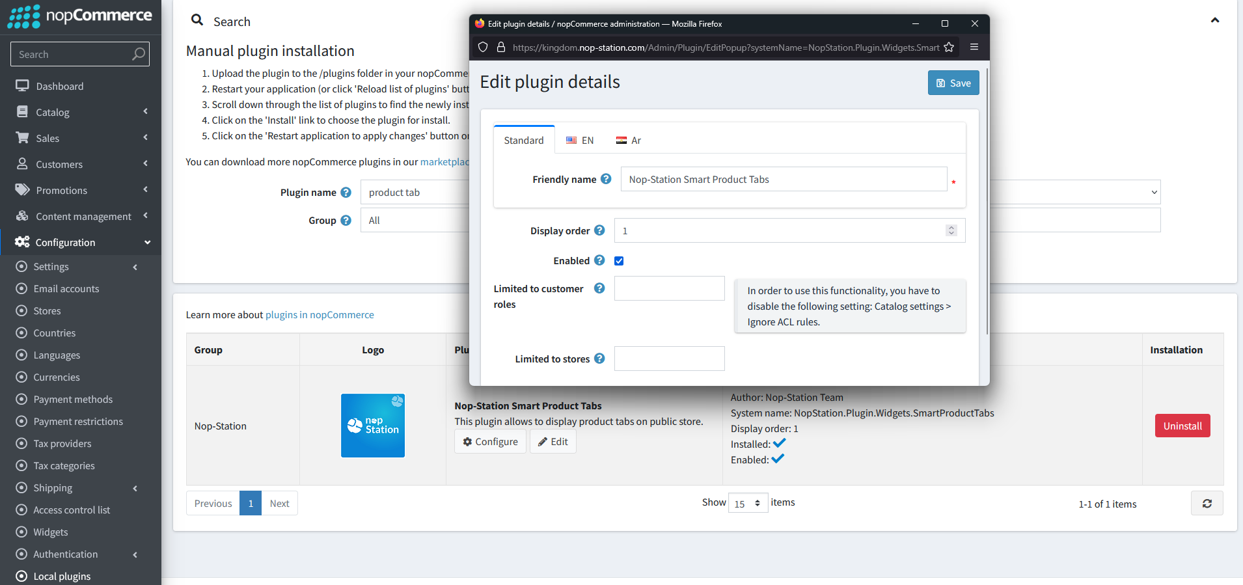1243x585 pixels.
Task: Expand the Sales menu
Action: (81, 138)
